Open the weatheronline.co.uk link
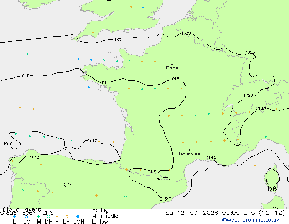The height and width of the screenshot is (224, 289). point(250,220)
